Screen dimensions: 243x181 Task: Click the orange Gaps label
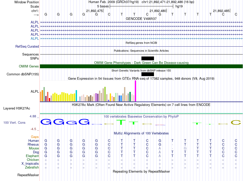35,137
